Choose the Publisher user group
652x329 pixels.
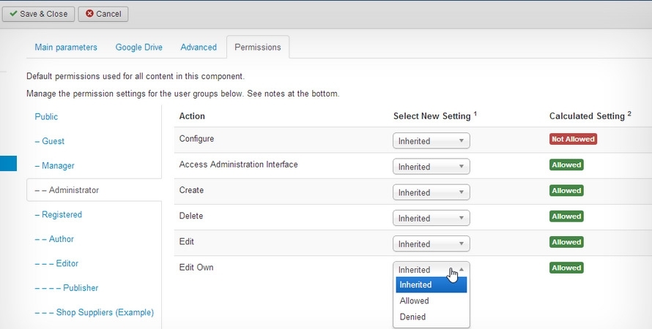coord(67,288)
